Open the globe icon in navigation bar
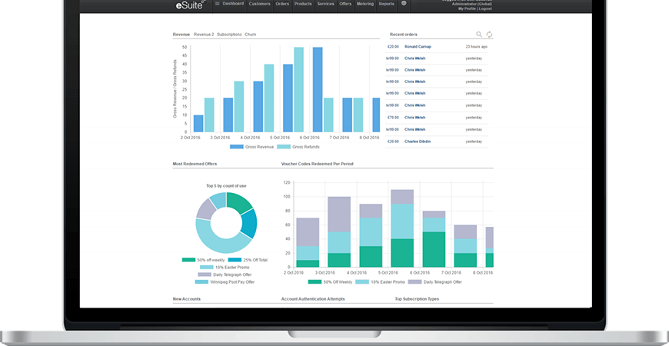The width and height of the screenshot is (669, 346). pyautogui.click(x=404, y=3)
